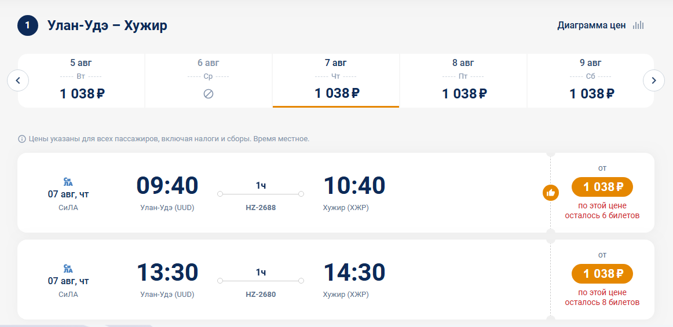673x327 pixels.
Task: Open flight number HZ-2680 details
Action: click(261, 295)
